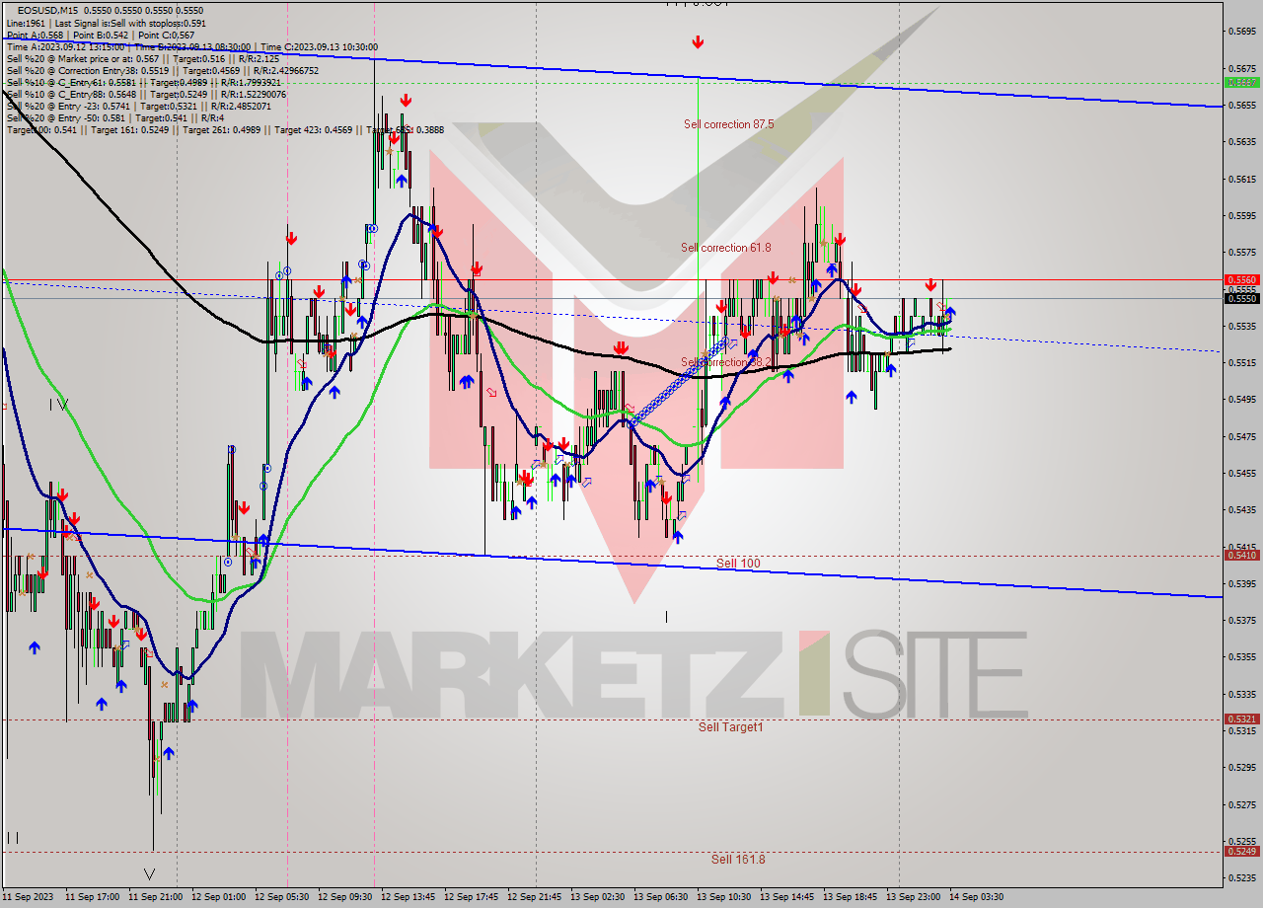
Task: Click the '12 Sep 13:45' time label
Action: click(409, 897)
